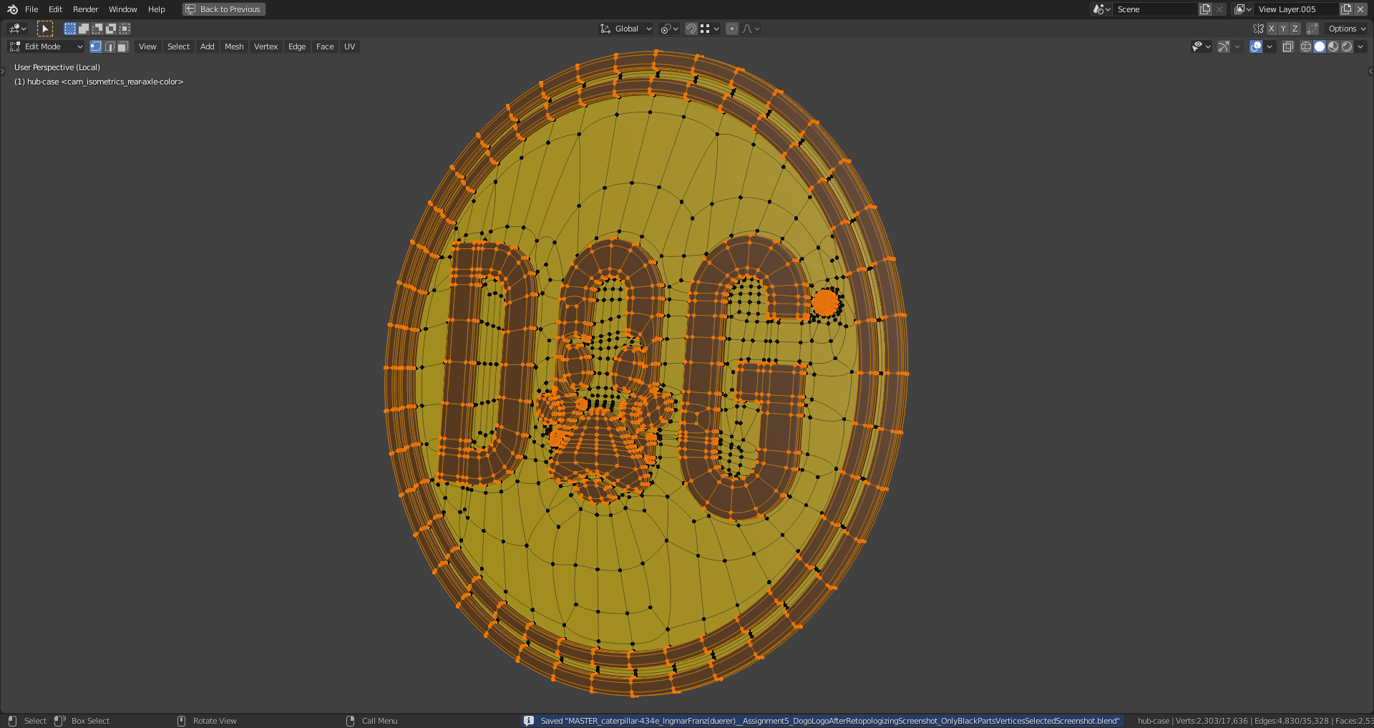1374x728 pixels.
Task: Open the editor type dropdown
Action: [18, 29]
